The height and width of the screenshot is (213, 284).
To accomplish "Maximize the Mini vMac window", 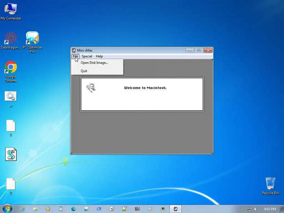I will point(199,50).
